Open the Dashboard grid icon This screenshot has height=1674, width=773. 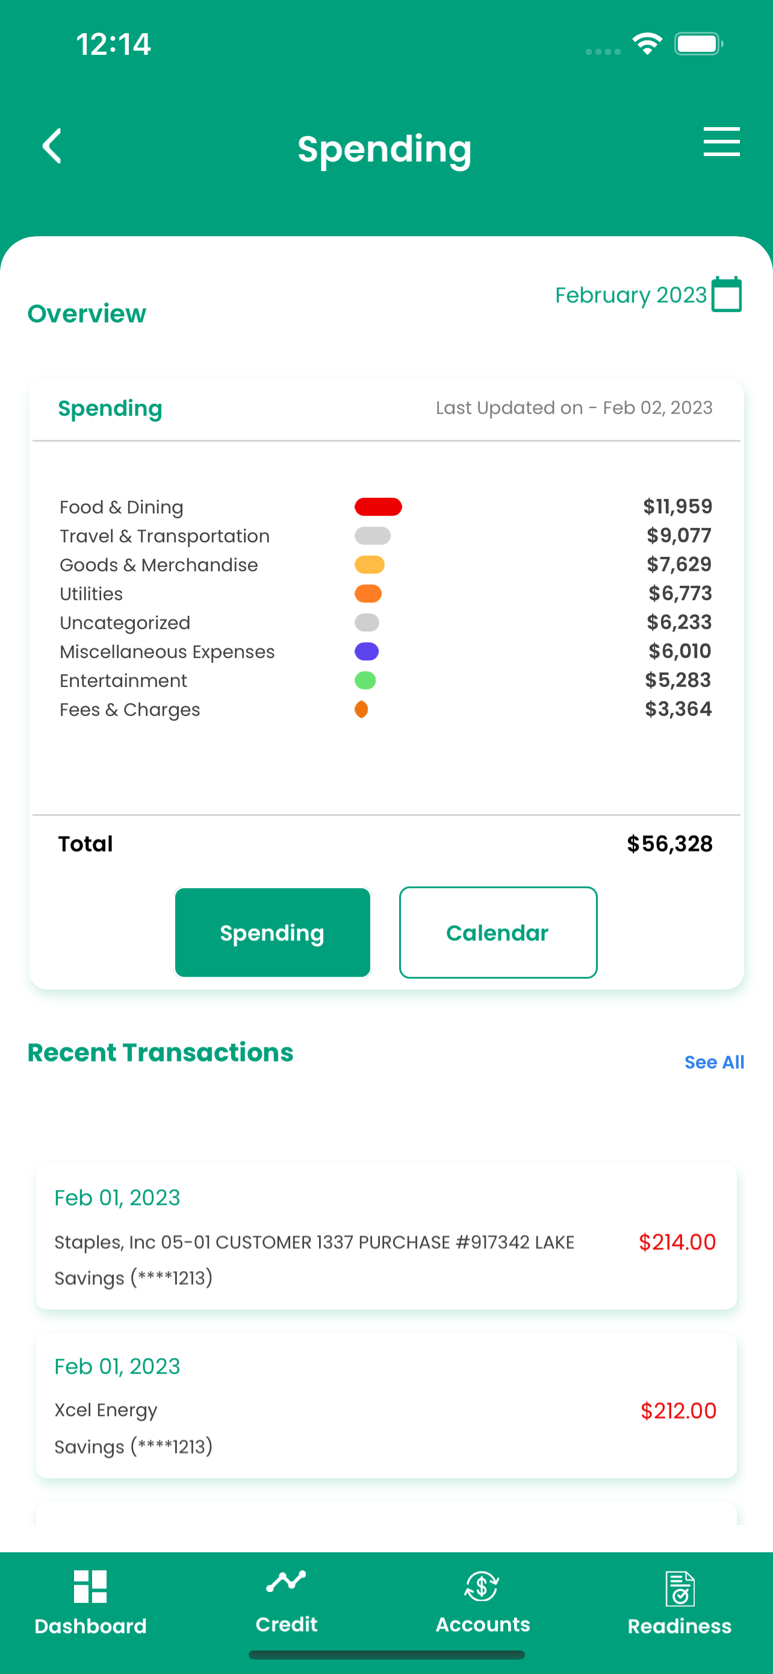coord(90,1586)
